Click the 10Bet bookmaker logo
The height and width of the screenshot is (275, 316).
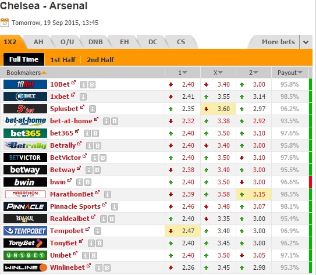pyautogui.click(x=25, y=84)
